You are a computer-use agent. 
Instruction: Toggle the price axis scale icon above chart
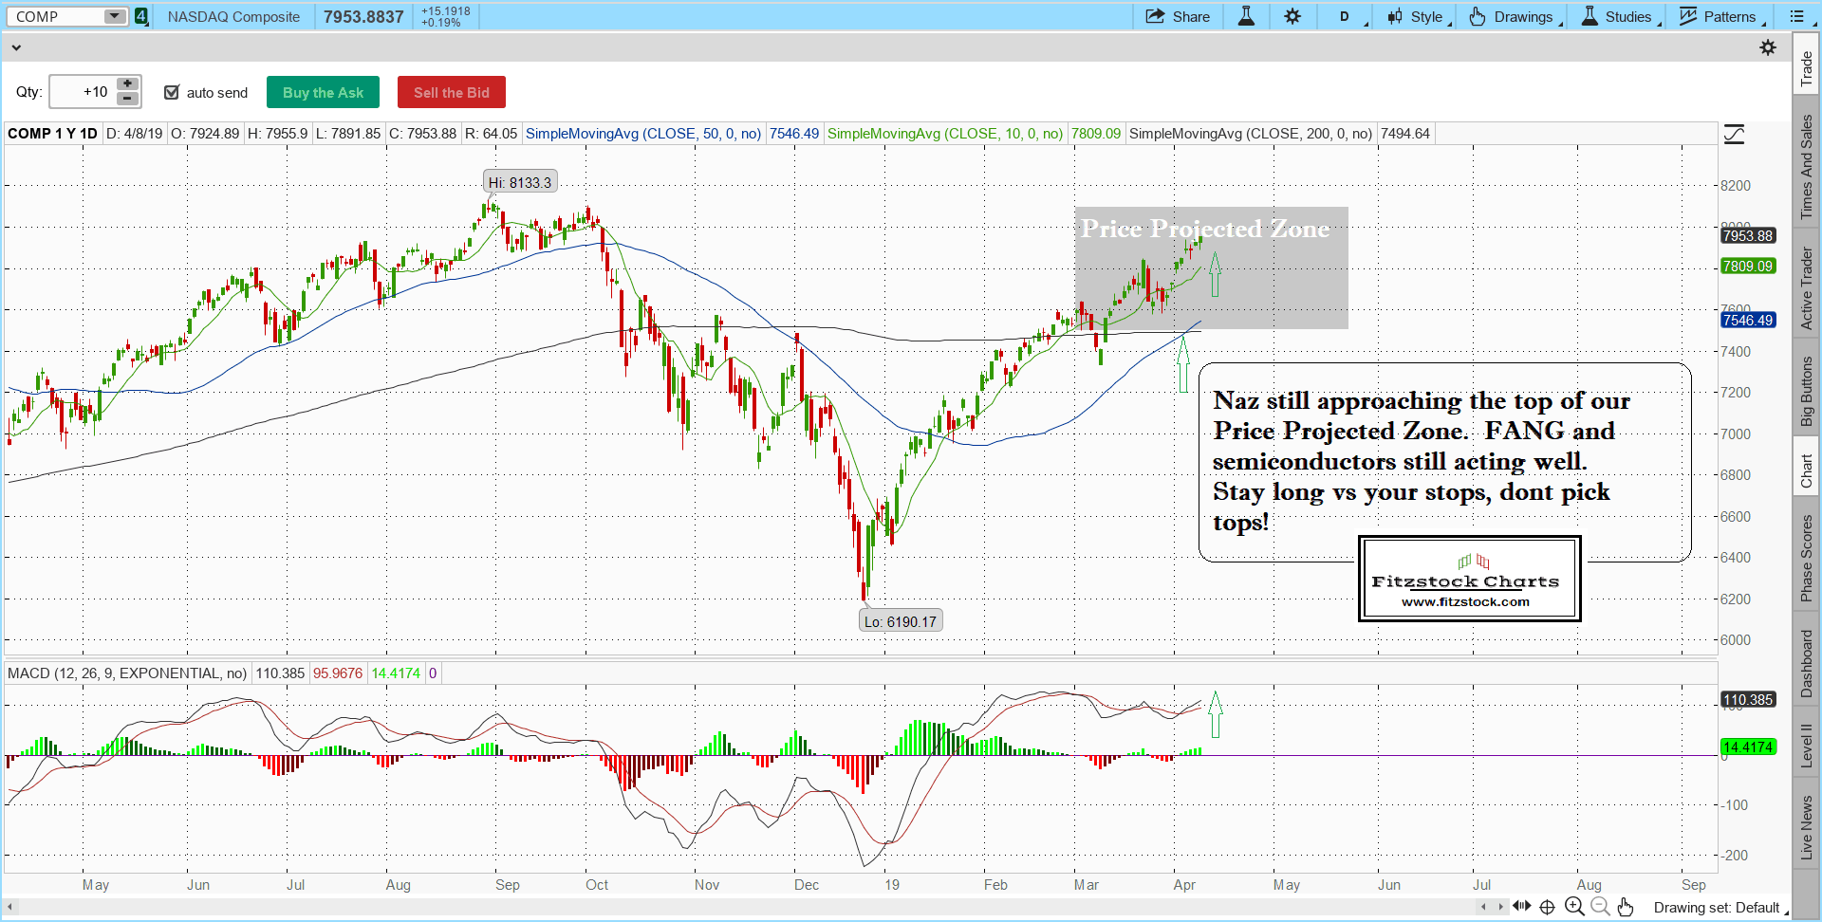point(1734,135)
